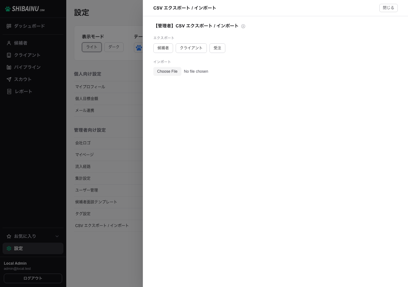The height and width of the screenshot is (287, 408).
Task: Open タグ設定 row
Action: (x=108, y=214)
